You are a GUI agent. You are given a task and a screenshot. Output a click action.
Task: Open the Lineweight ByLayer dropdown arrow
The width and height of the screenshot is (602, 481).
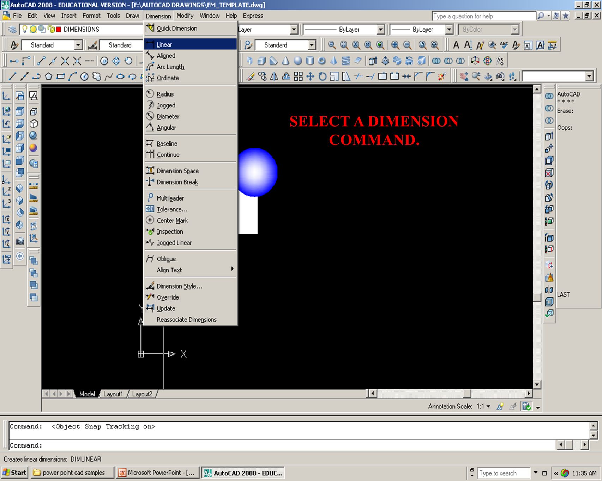[x=449, y=29]
